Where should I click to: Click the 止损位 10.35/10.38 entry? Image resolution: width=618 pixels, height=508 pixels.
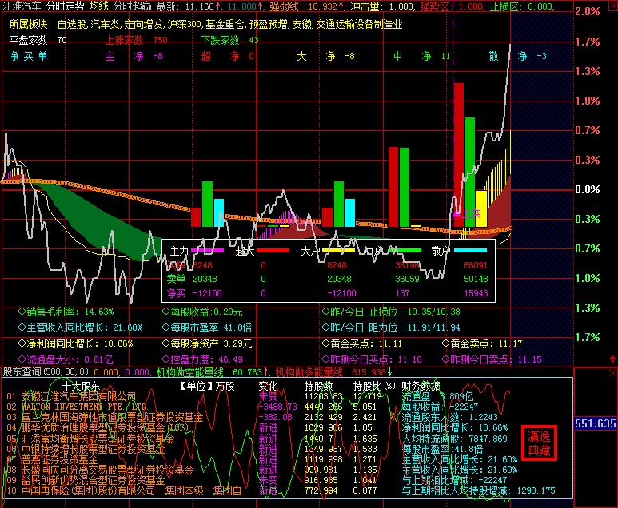click(x=391, y=312)
